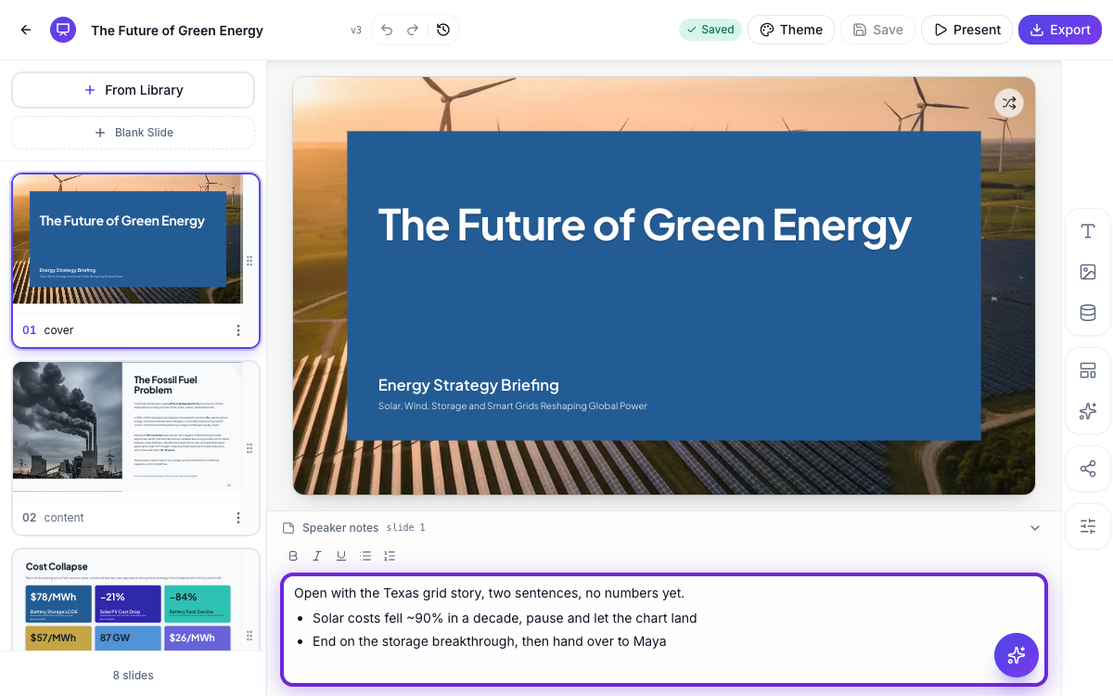Click the back arrow icon

[x=26, y=30]
